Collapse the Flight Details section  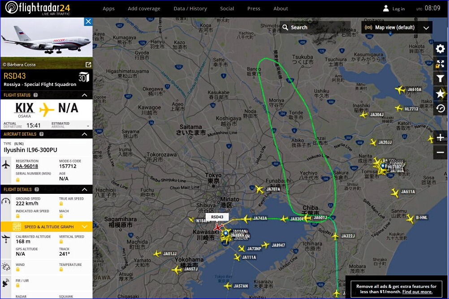pyautogui.click(x=85, y=189)
